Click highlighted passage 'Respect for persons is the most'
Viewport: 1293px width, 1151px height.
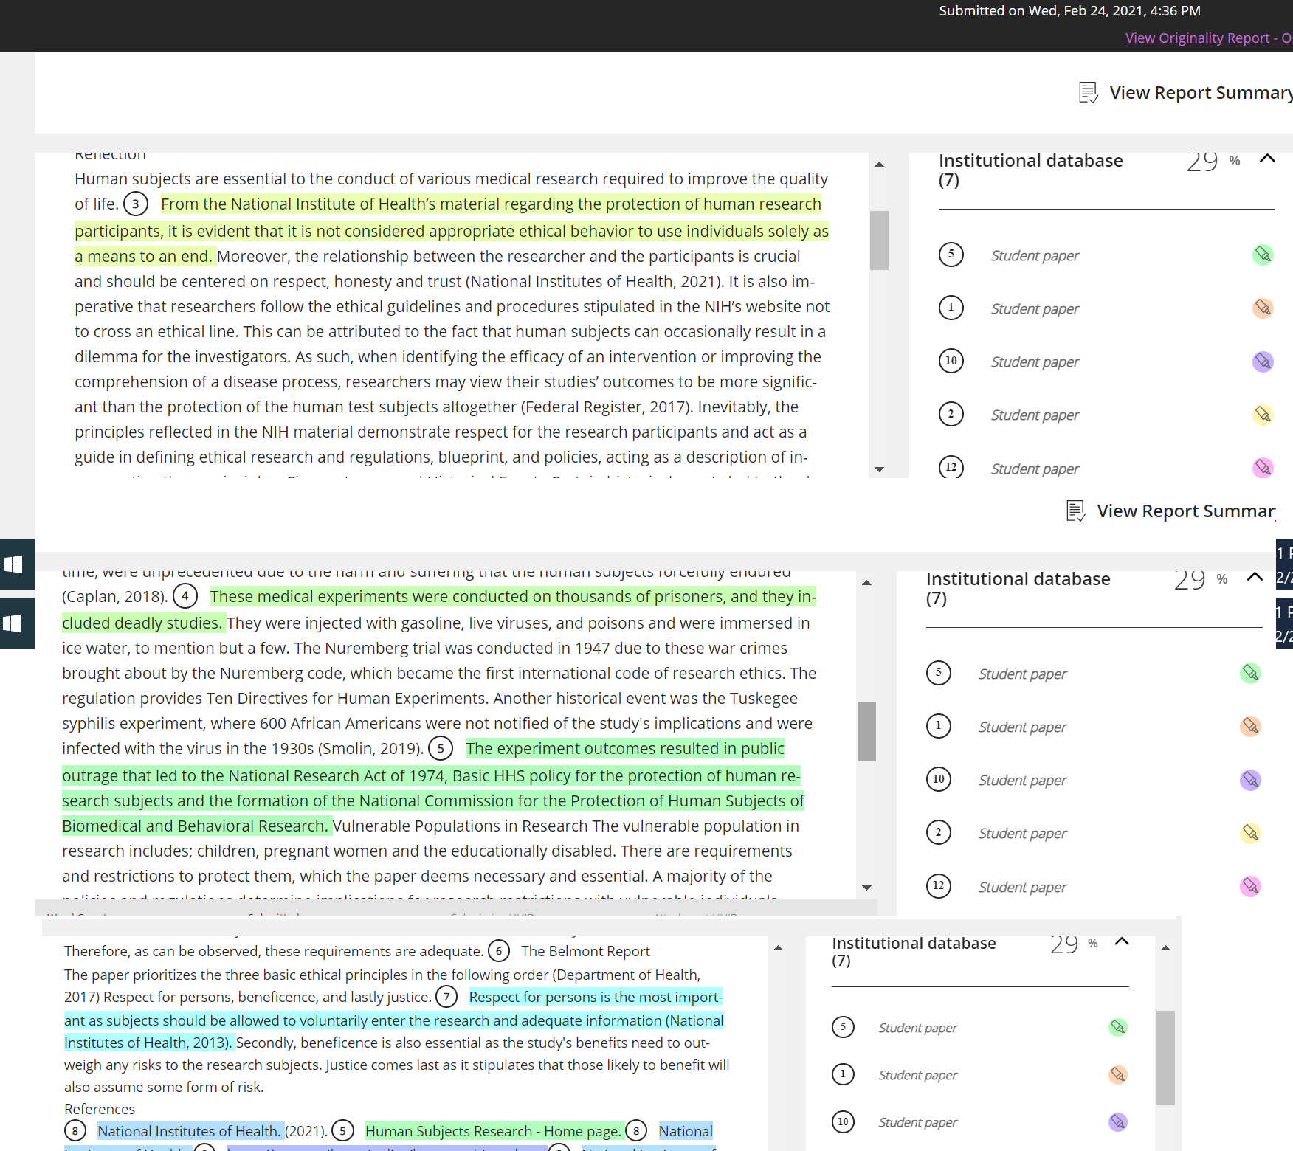394,1020
